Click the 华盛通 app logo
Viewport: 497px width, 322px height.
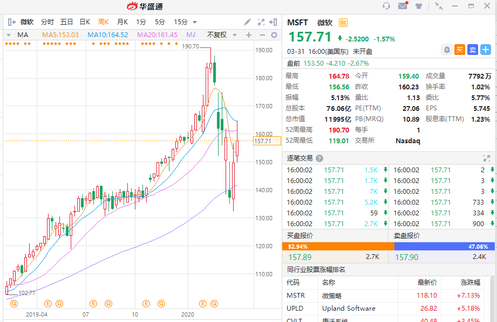point(145,6)
